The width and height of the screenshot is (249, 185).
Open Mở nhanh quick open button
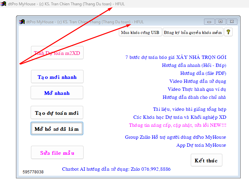[57, 93]
